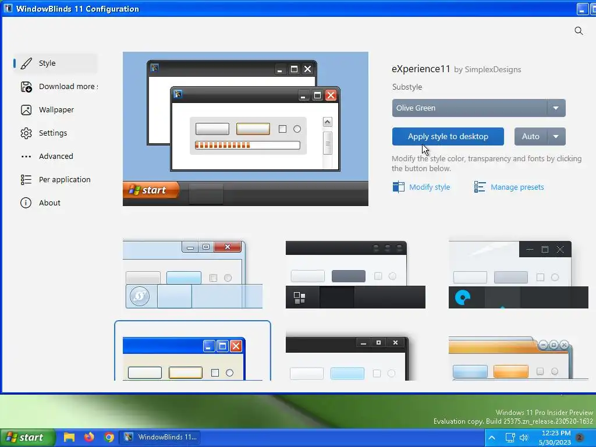596x447 pixels.
Task: Click the eXperience11 style name
Action: pyautogui.click(x=421, y=69)
